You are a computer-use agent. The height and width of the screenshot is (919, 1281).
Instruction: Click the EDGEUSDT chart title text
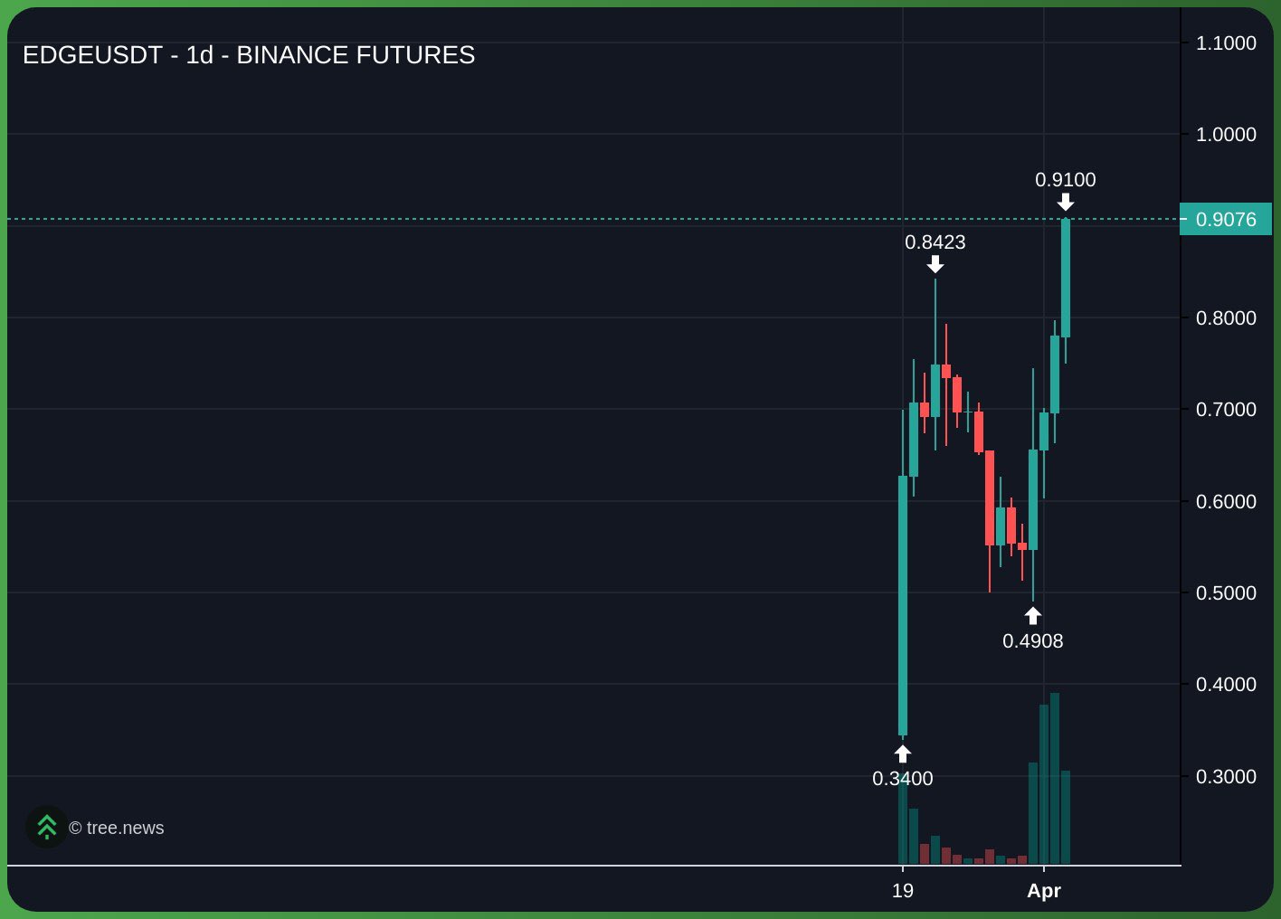click(249, 55)
